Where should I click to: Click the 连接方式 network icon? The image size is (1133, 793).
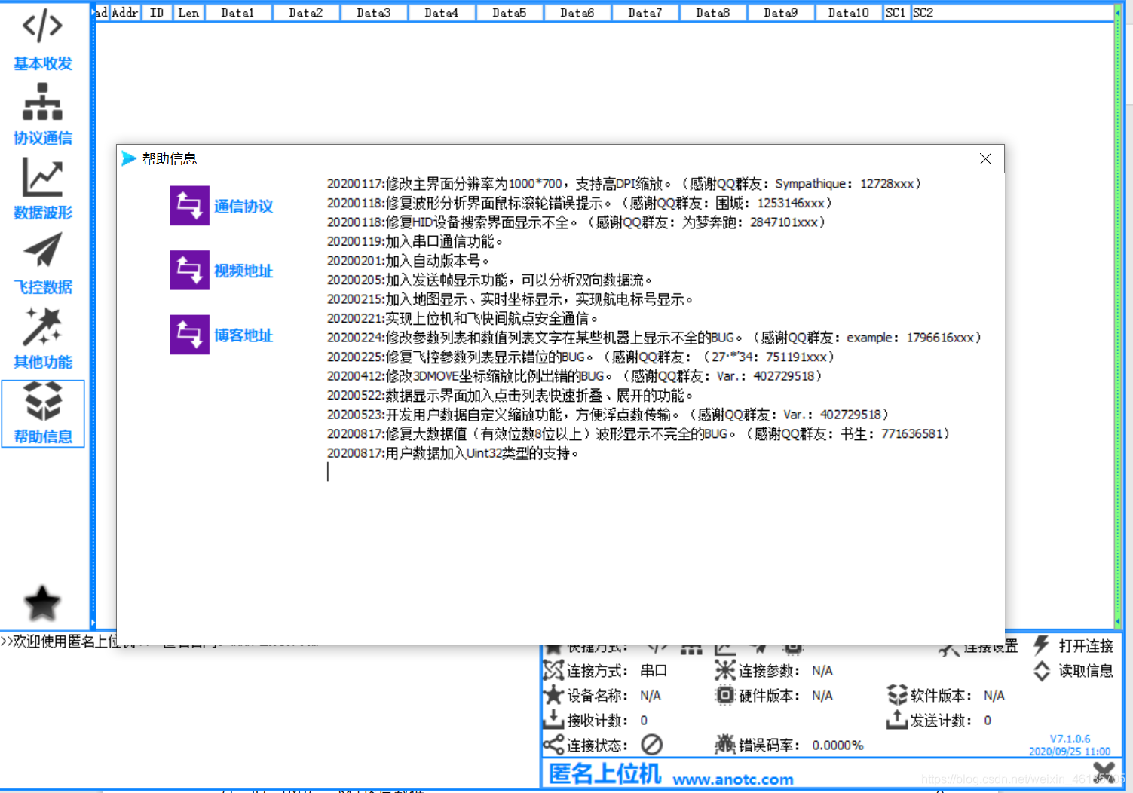(553, 670)
